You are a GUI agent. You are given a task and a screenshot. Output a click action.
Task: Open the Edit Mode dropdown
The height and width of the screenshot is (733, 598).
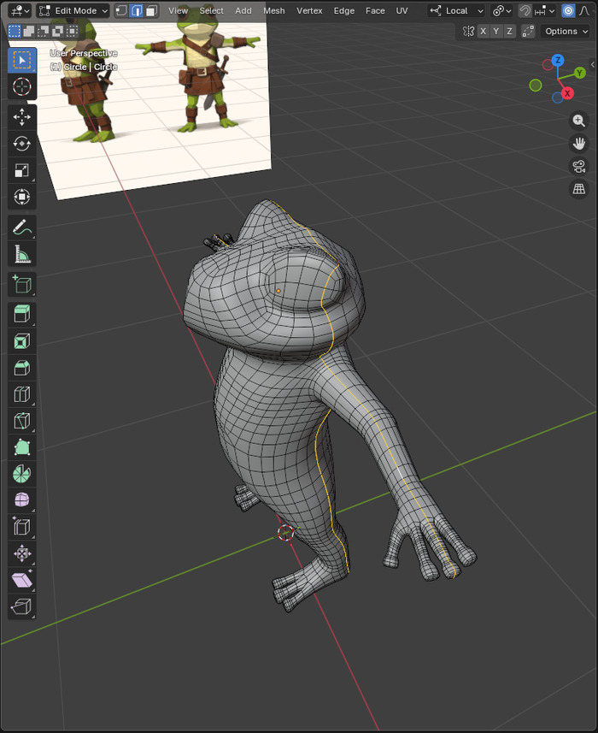click(74, 11)
